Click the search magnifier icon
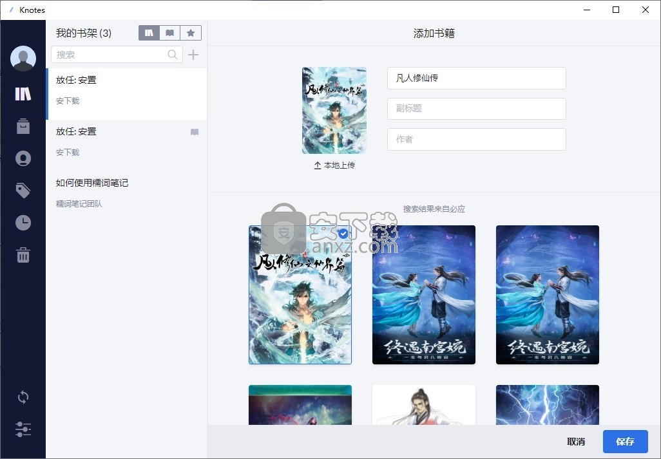This screenshot has height=459, width=661. pos(173,54)
